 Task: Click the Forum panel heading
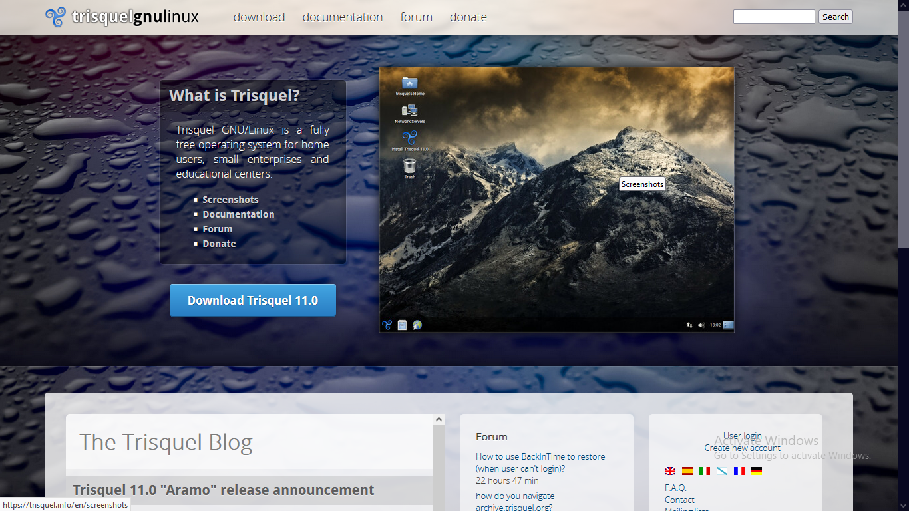(x=492, y=436)
